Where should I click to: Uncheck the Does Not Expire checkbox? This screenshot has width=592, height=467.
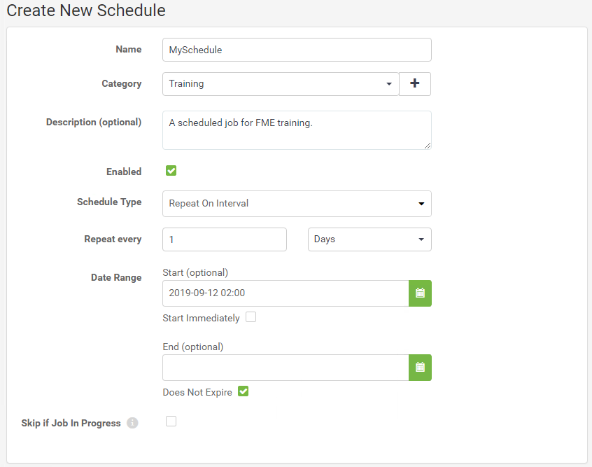[x=243, y=391]
